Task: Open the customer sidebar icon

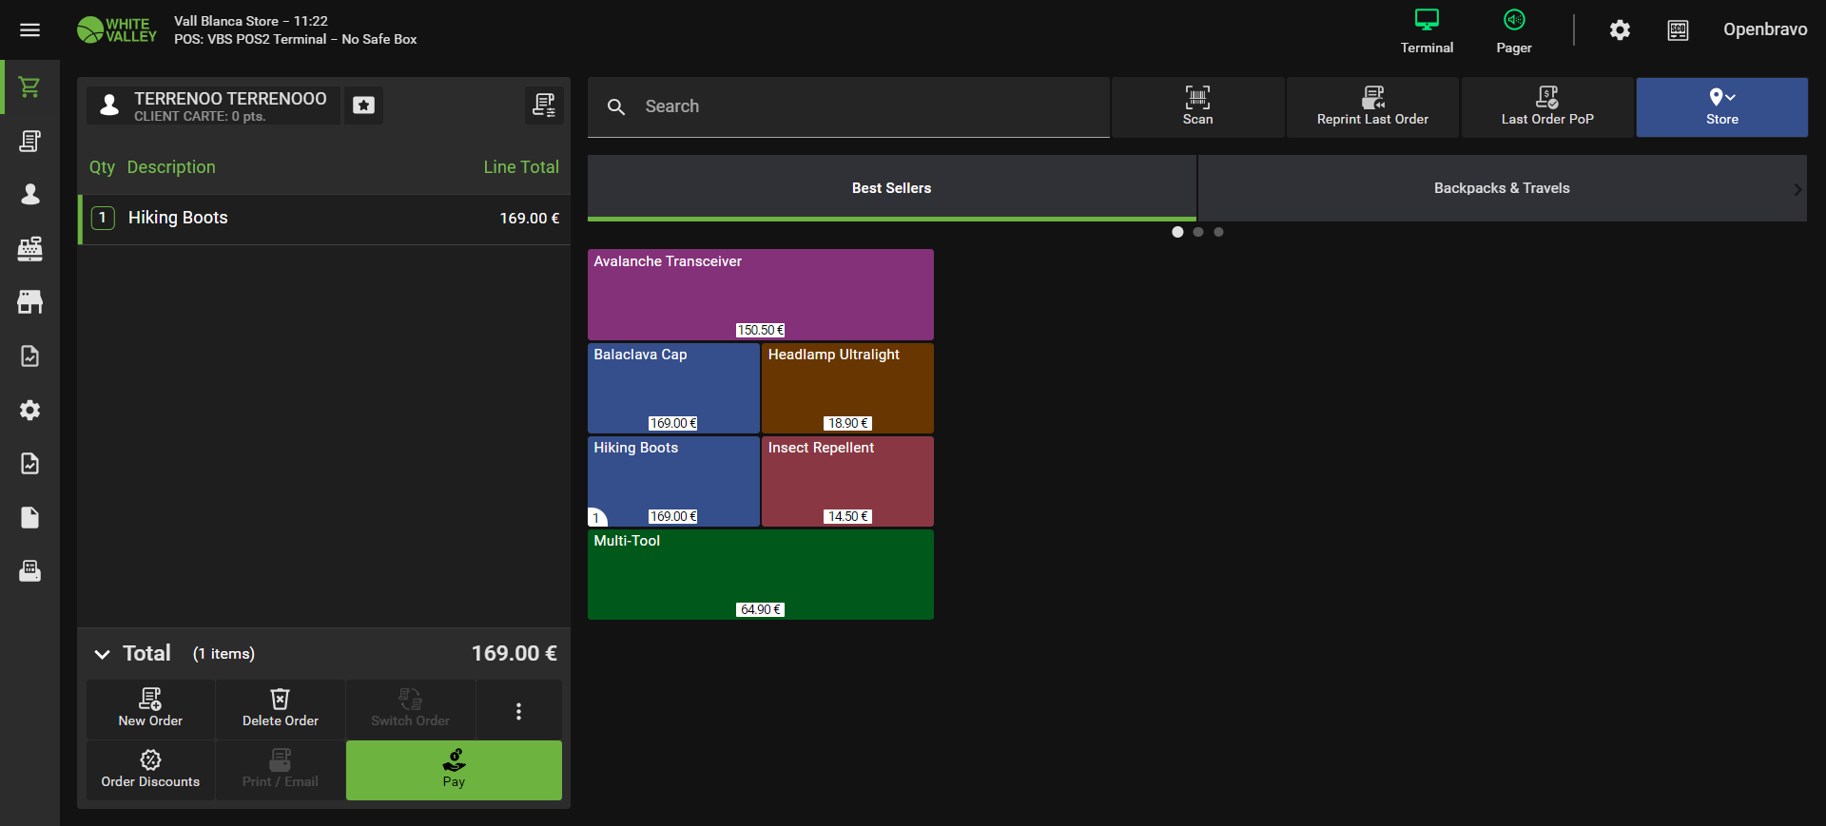Action: (x=29, y=195)
